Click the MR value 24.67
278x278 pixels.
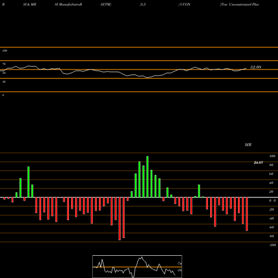coord(259,163)
